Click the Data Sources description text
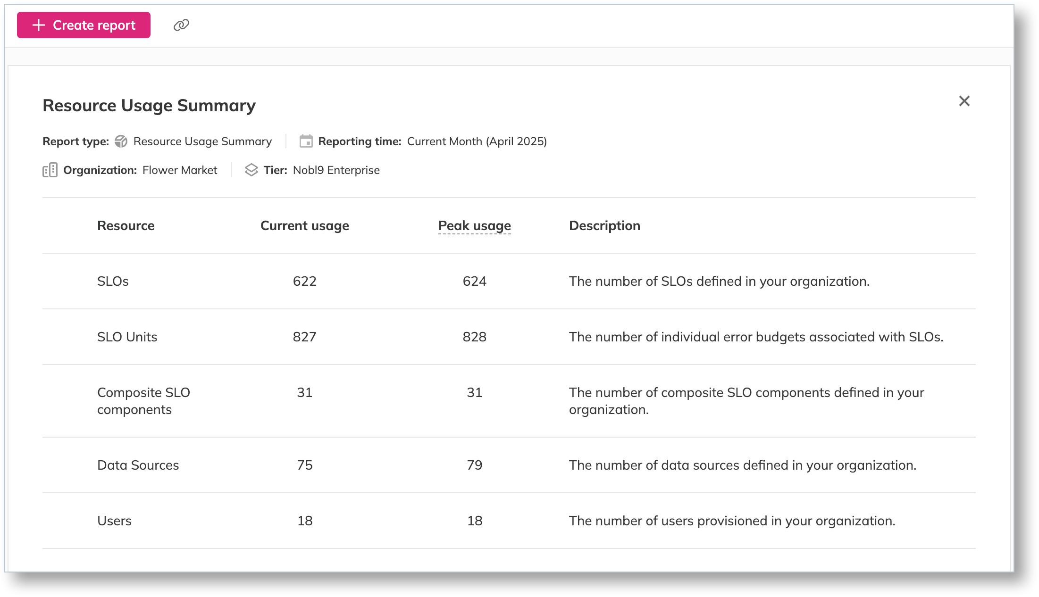The image size is (1039, 597). 743,465
